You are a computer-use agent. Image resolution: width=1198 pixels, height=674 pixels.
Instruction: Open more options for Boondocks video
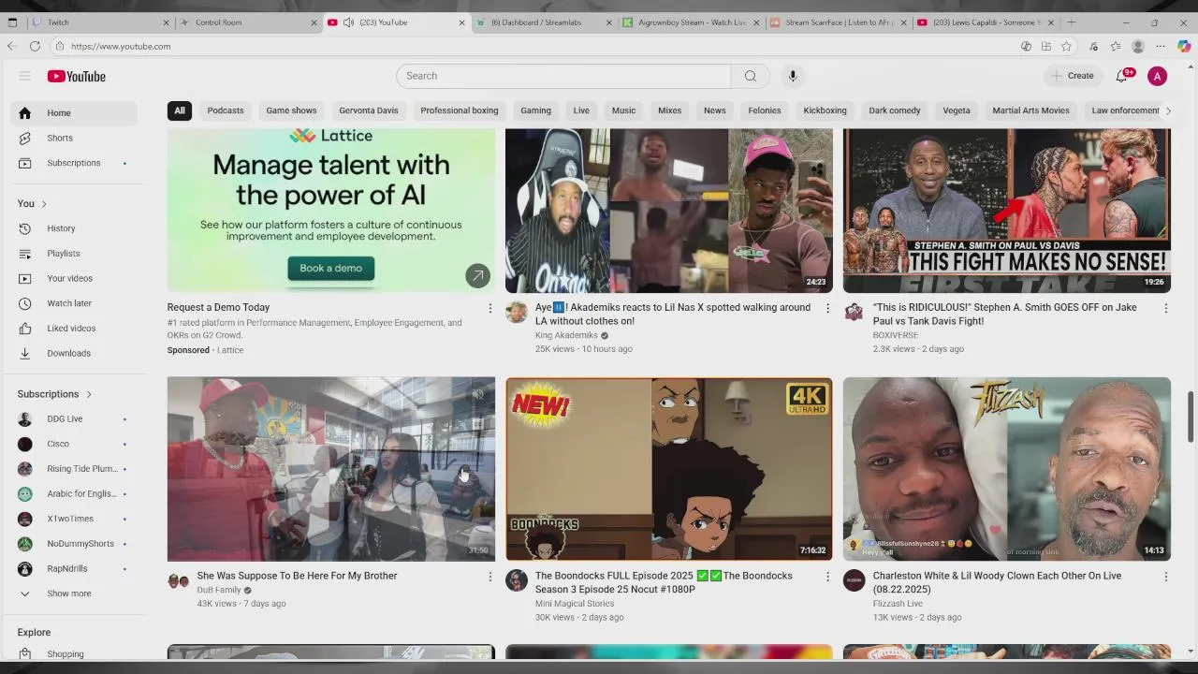(x=827, y=577)
